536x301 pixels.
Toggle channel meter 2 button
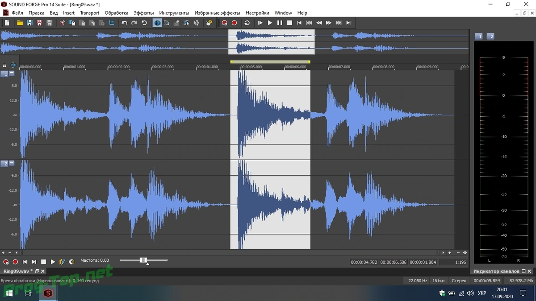coord(490,36)
